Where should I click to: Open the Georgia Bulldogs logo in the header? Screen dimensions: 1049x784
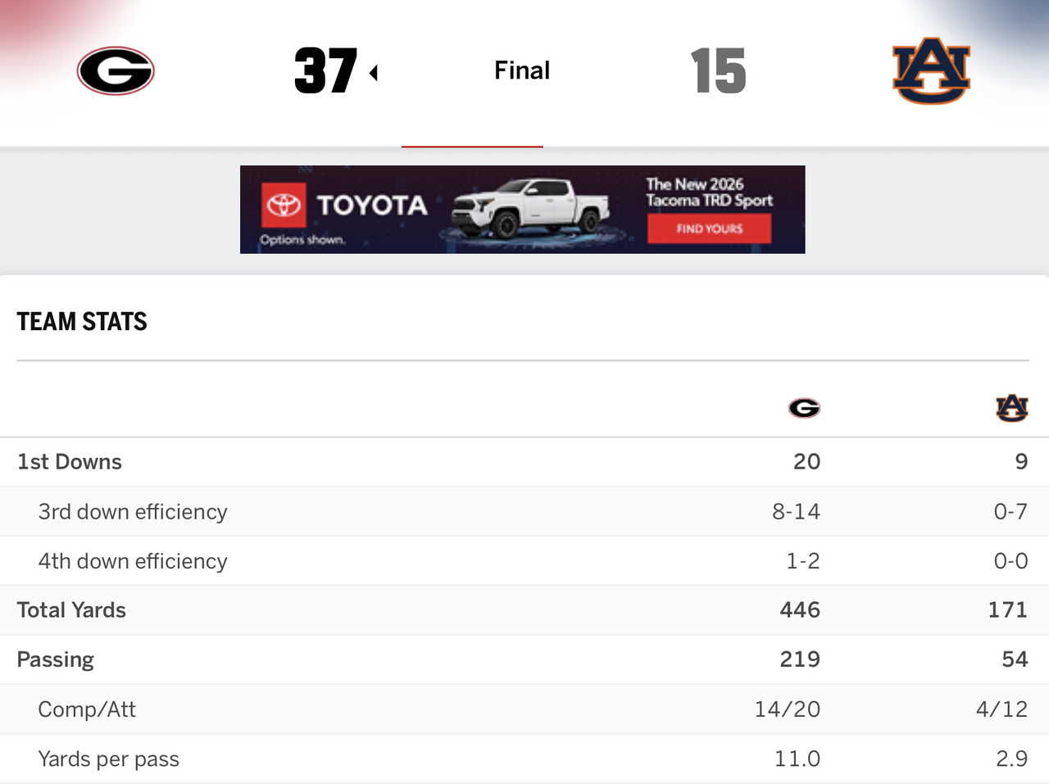coord(116,70)
